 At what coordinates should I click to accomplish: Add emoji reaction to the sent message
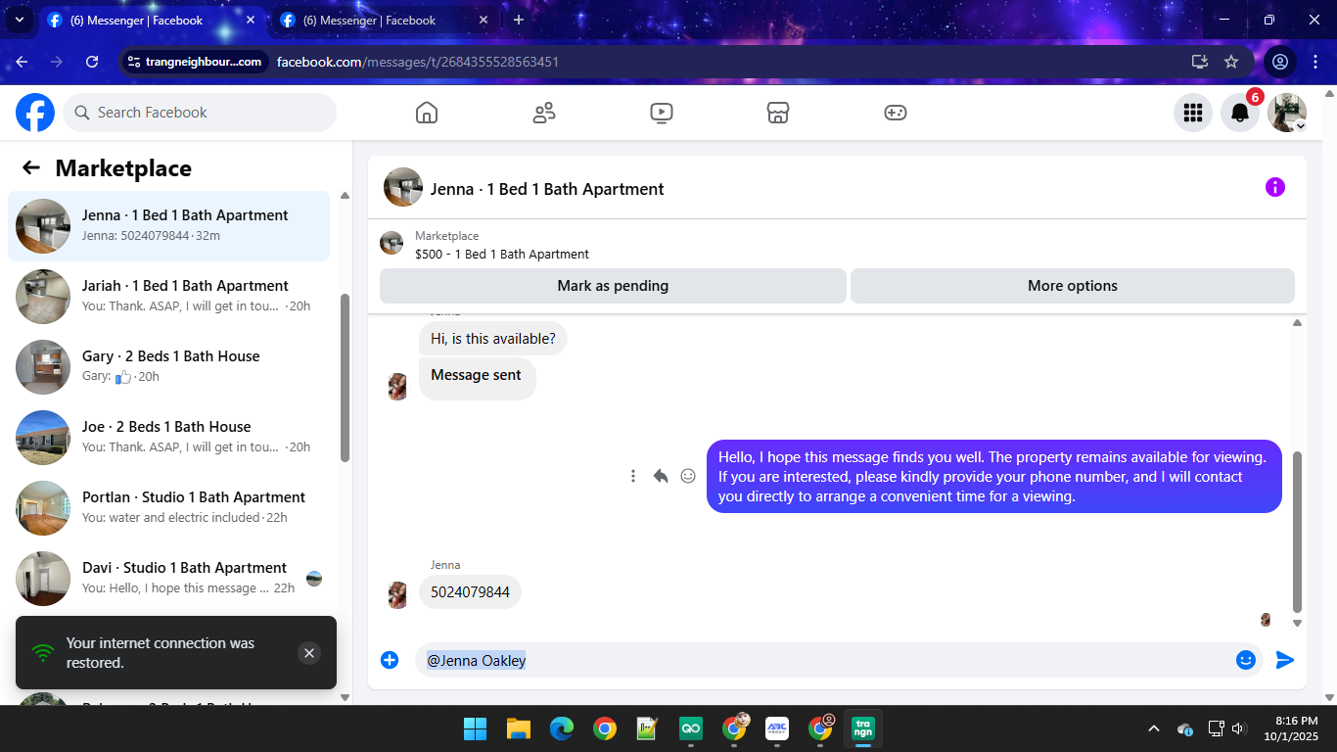pyautogui.click(x=688, y=476)
